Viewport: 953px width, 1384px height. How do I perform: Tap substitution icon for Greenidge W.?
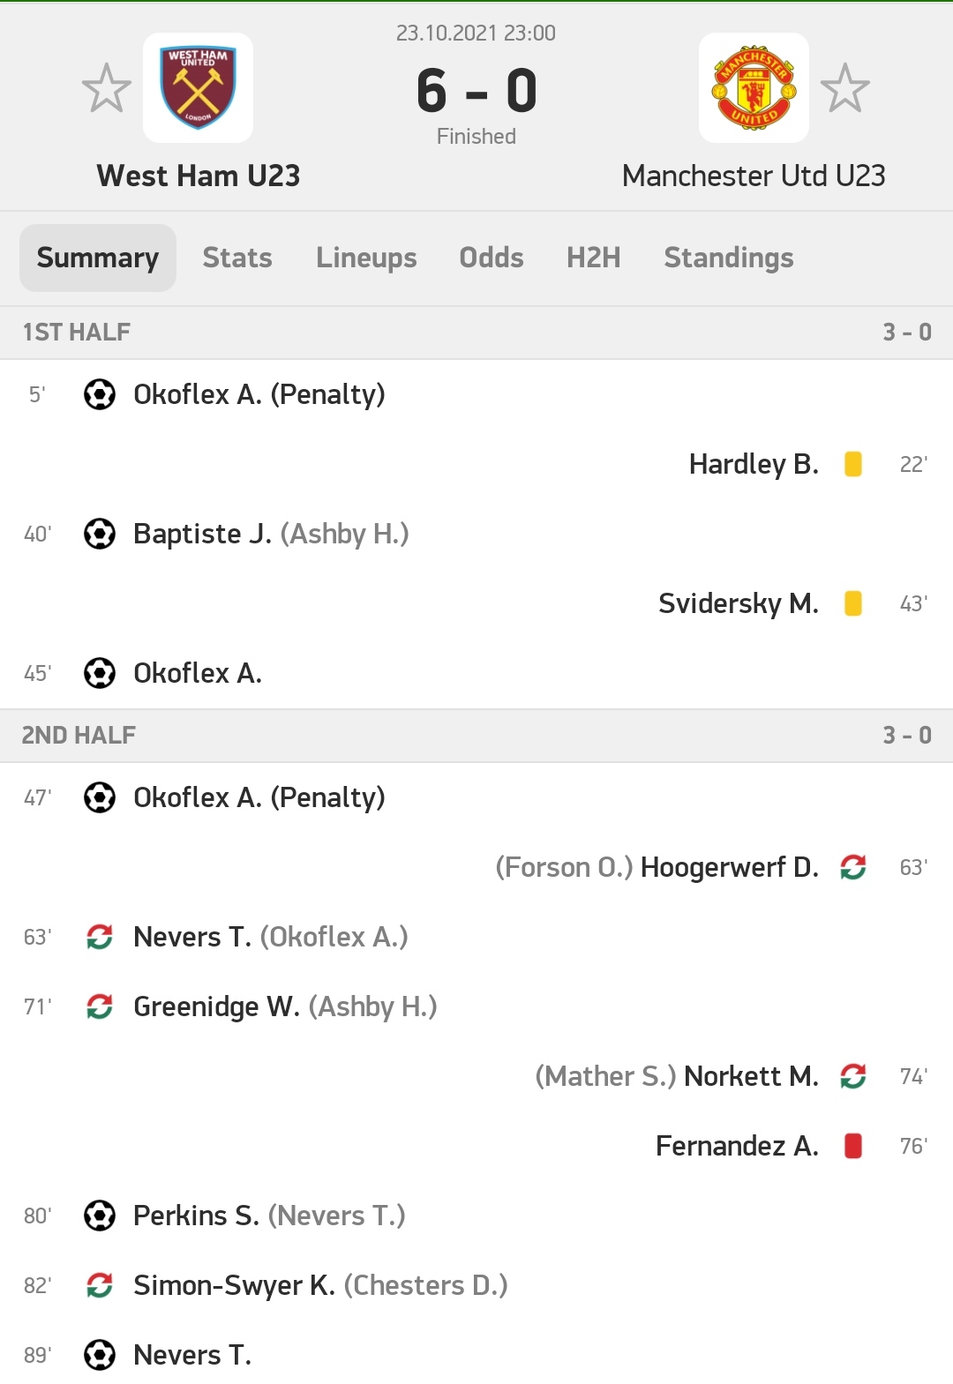[100, 1006]
